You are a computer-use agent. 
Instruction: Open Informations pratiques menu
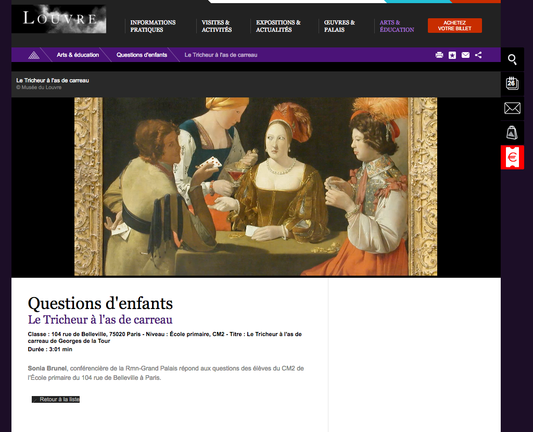[153, 26]
